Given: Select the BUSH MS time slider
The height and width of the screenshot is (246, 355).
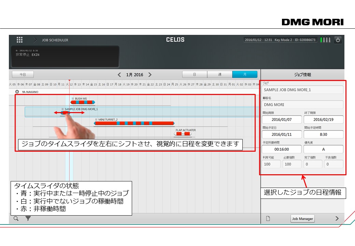Looking at the screenshot, I should 83,102.
